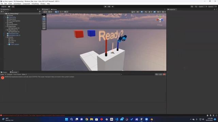Open the Editor dropdown in Console toolbar

(24, 75)
